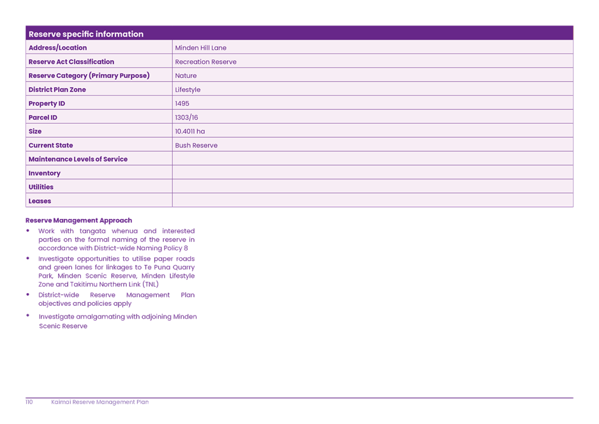Click the Lifestyle zone value
Viewport: 599px width, 424px height.
coord(188,89)
